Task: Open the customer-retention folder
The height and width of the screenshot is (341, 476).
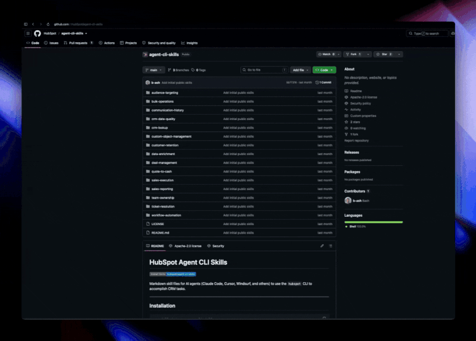Action: coord(165,145)
